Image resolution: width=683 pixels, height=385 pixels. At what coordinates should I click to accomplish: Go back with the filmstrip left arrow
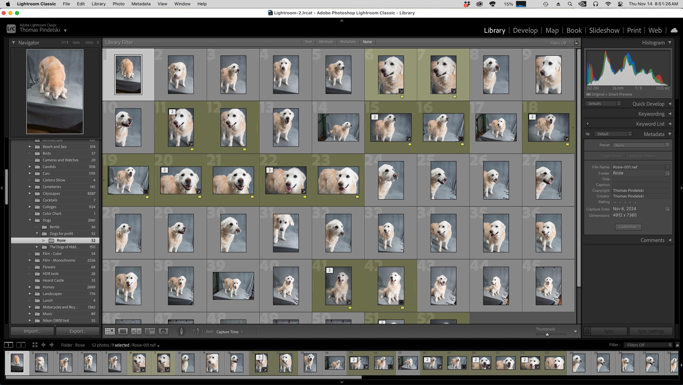coord(43,345)
